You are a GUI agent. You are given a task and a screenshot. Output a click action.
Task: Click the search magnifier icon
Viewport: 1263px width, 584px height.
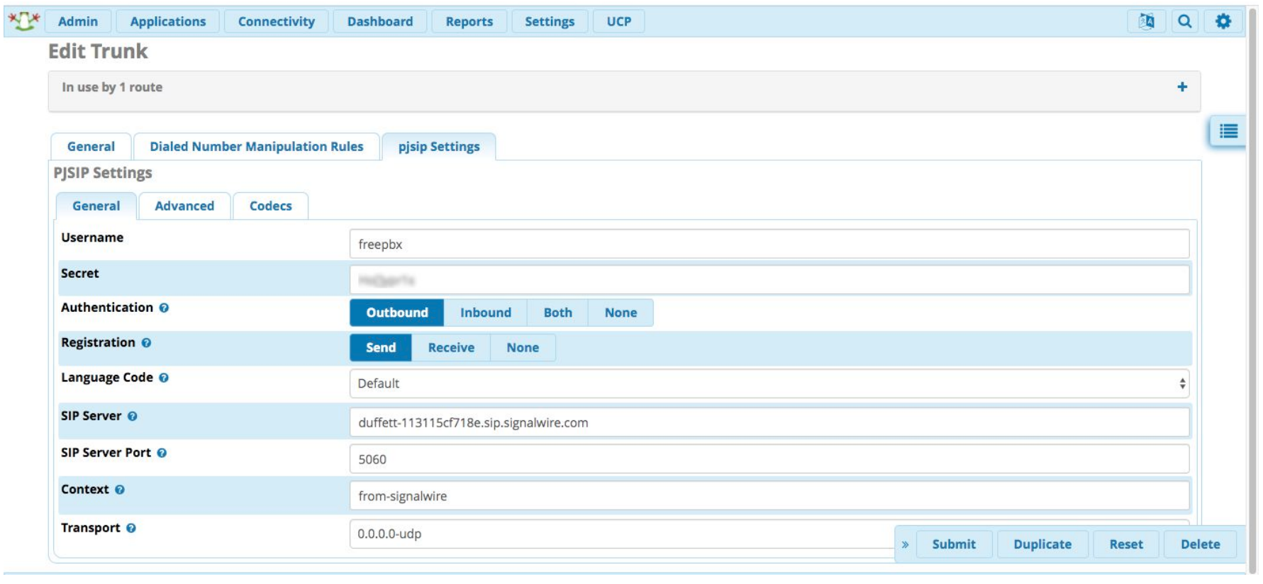point(1184,21)
